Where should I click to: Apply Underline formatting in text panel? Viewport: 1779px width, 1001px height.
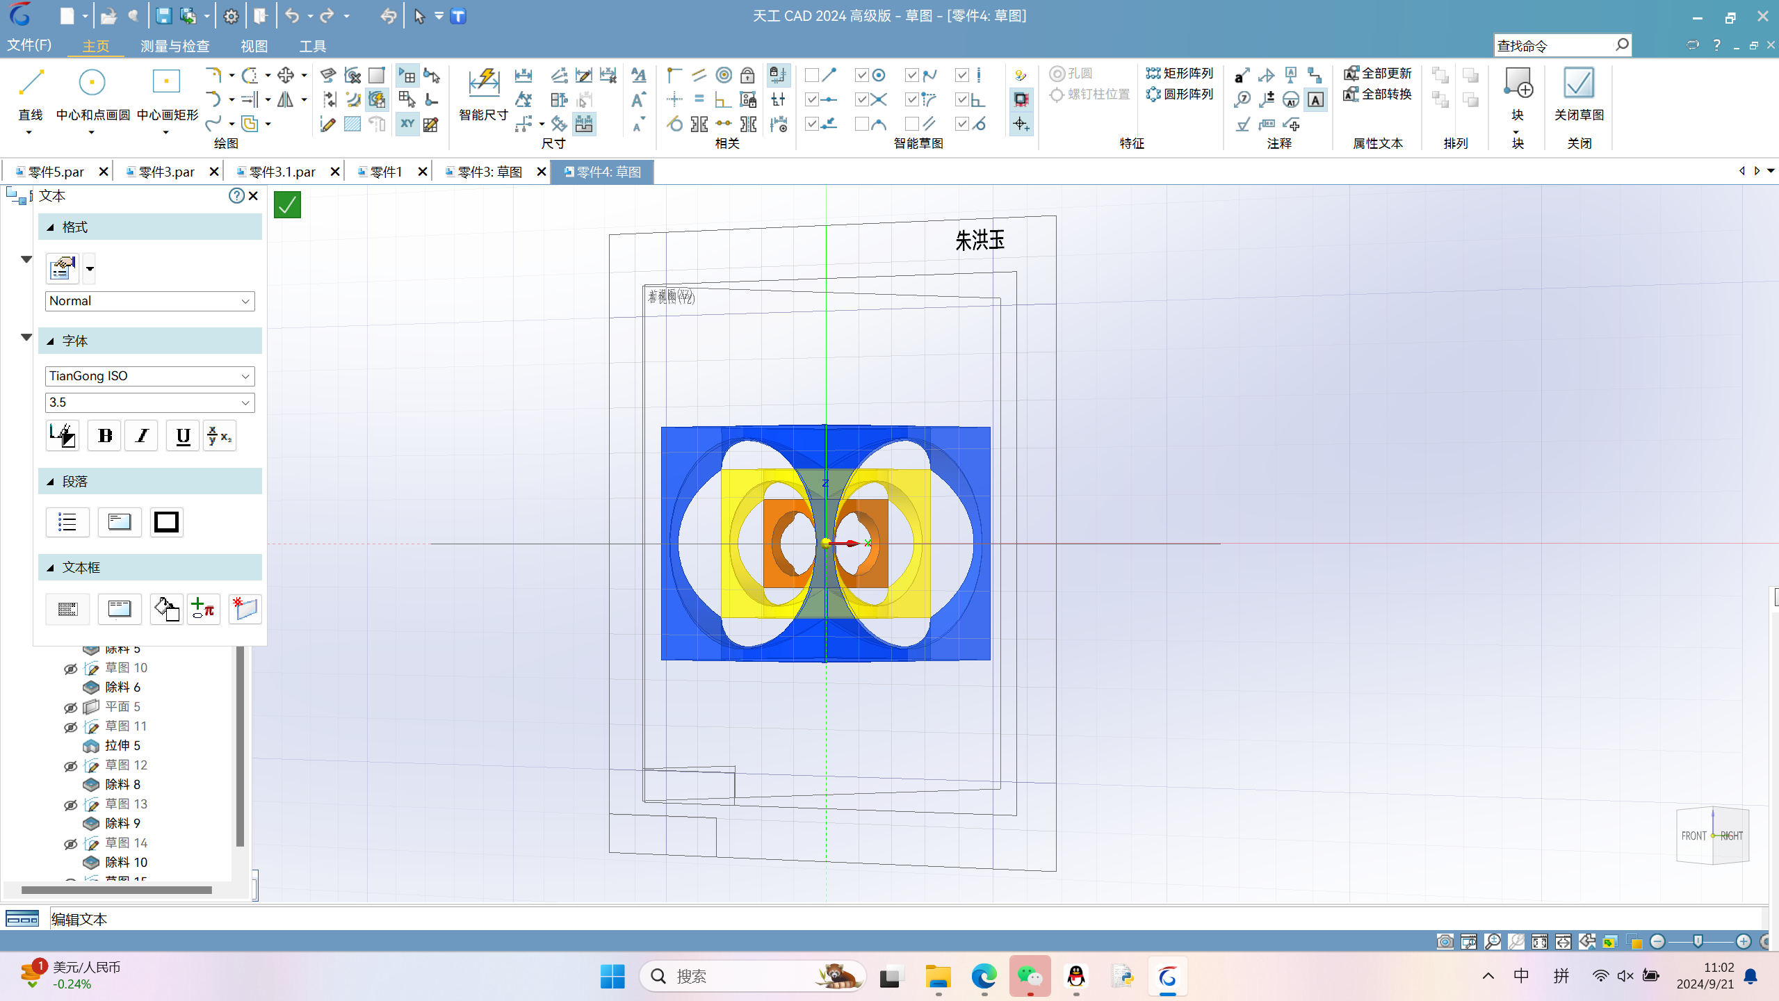183,436
